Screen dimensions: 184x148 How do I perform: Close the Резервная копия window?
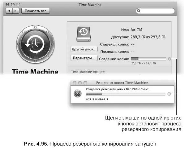pyautogui.click(x=75, y=83)
